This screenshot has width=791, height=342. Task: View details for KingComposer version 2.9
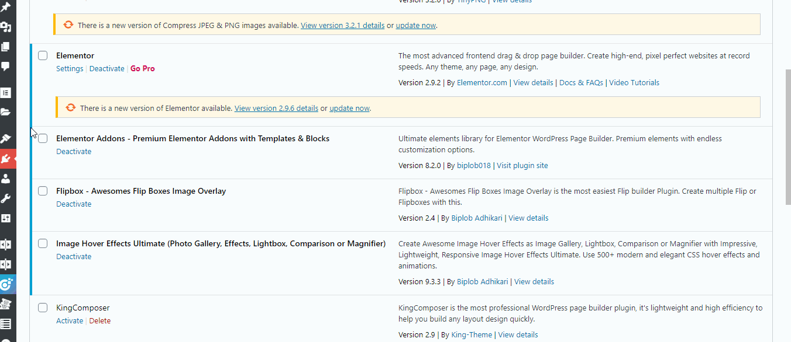pyautogui.click(x=518, y=334)
